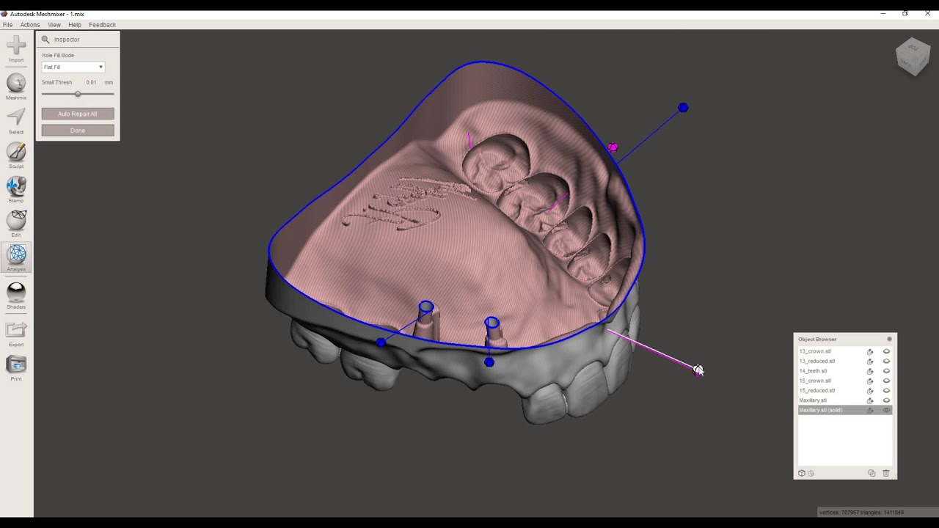
Task: Click the Done button in Inspector
Action: click(x=78, y=131)
